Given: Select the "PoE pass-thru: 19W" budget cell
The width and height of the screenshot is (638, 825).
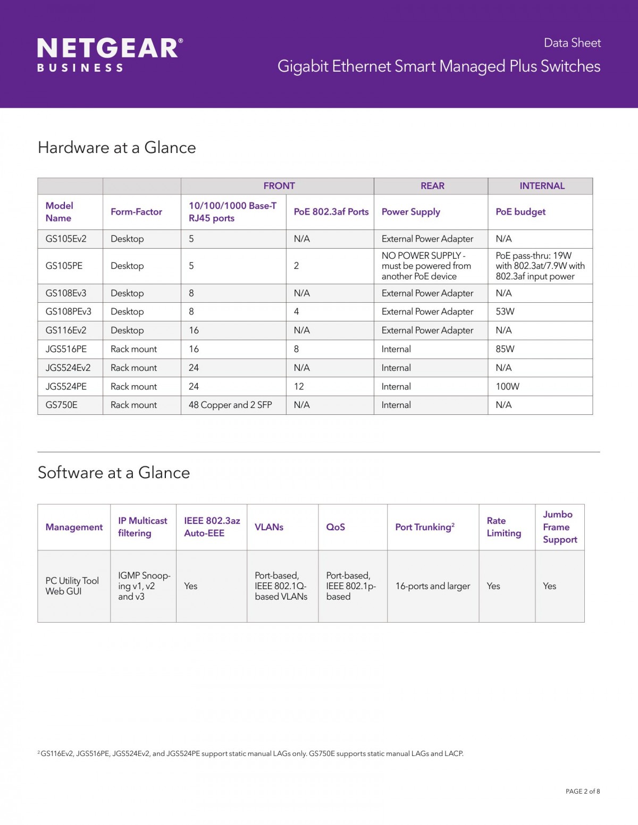Looking at the screenshot, I should tap(540, 266).
